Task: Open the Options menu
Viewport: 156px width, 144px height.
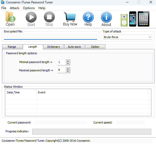Action: coord(29,8)
